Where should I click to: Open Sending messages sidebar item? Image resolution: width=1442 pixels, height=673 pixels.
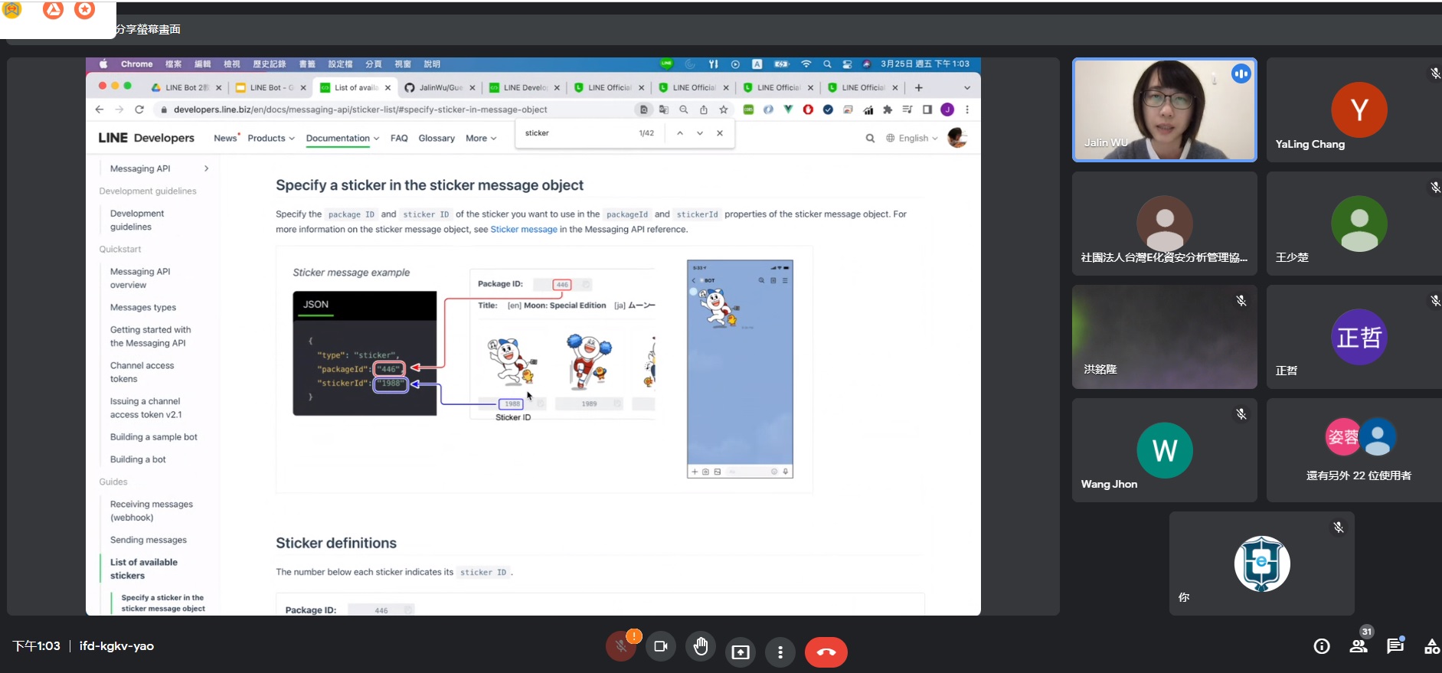[x=149, y=541]
